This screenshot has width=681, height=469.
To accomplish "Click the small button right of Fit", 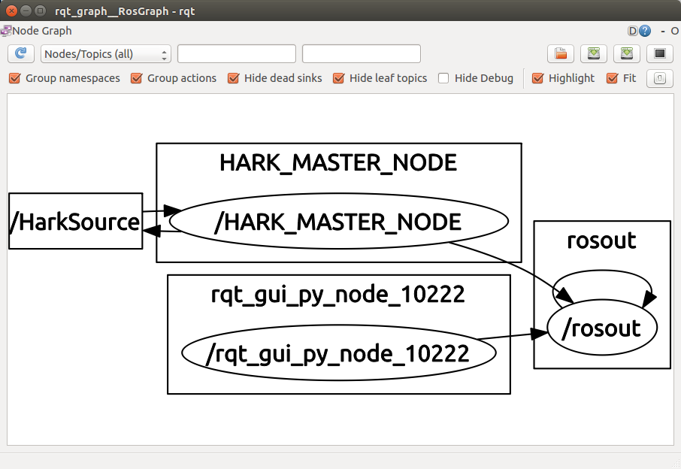I will (659, 78).
